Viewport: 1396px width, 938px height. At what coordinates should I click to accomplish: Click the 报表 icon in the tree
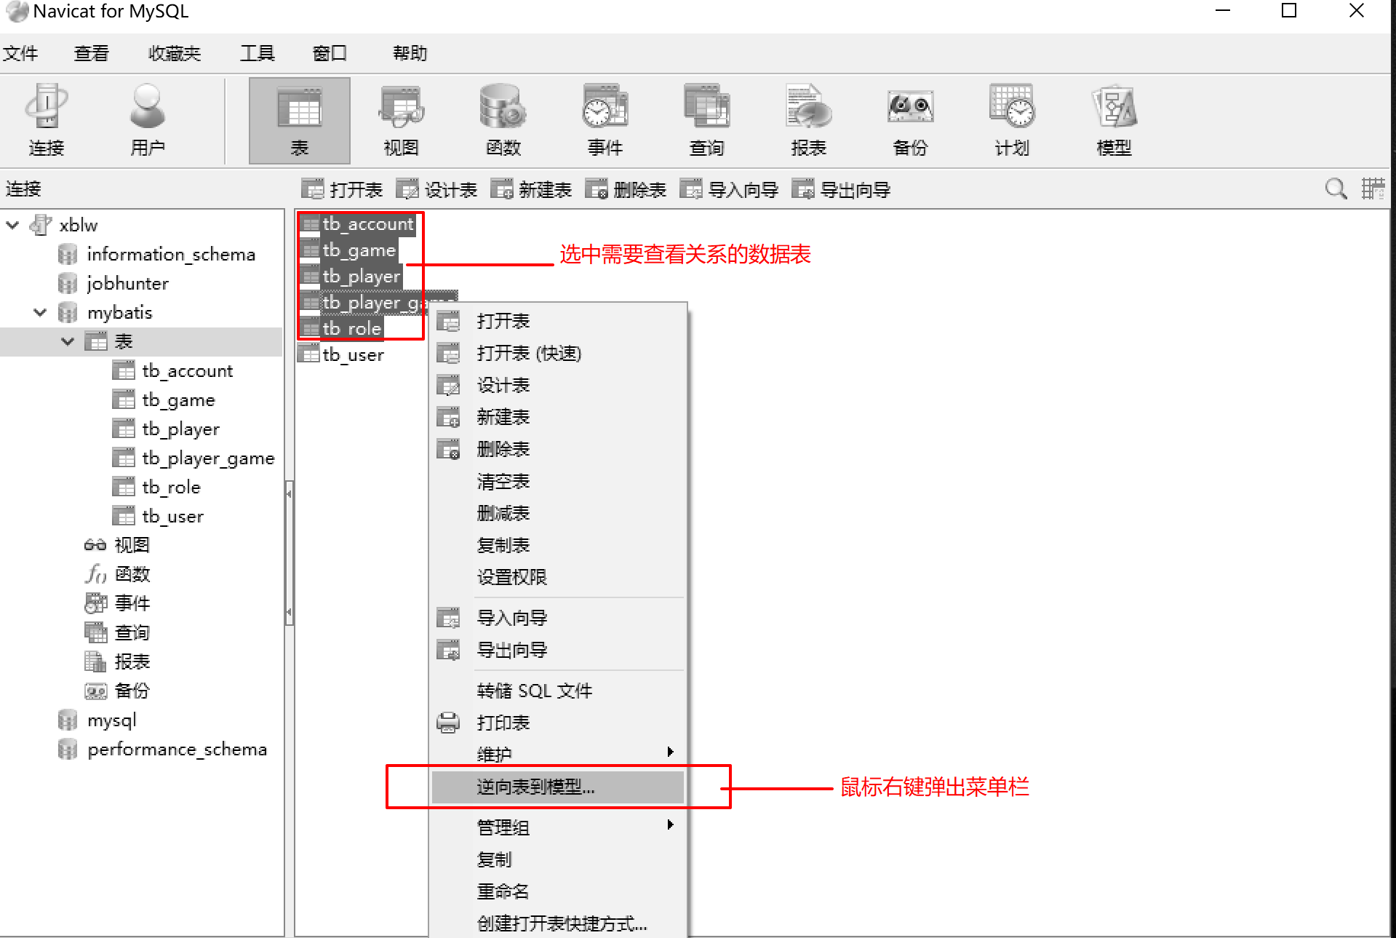pyautogui.click(x=95, y=661)
